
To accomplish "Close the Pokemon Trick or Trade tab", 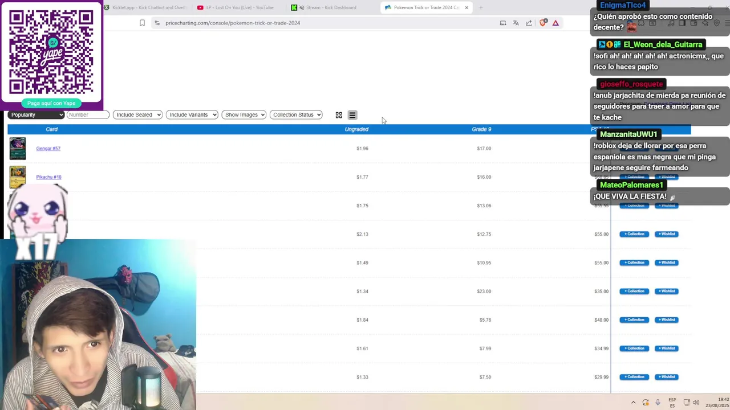I will [x=467, y=7].
